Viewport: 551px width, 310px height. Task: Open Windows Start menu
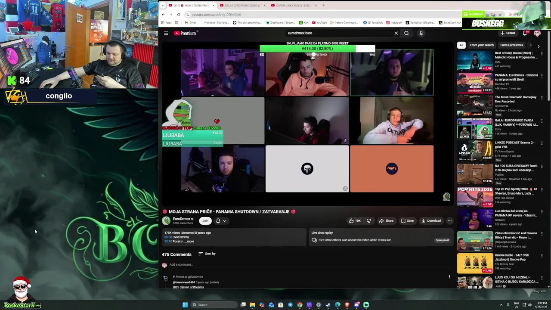tap(185, 305)
